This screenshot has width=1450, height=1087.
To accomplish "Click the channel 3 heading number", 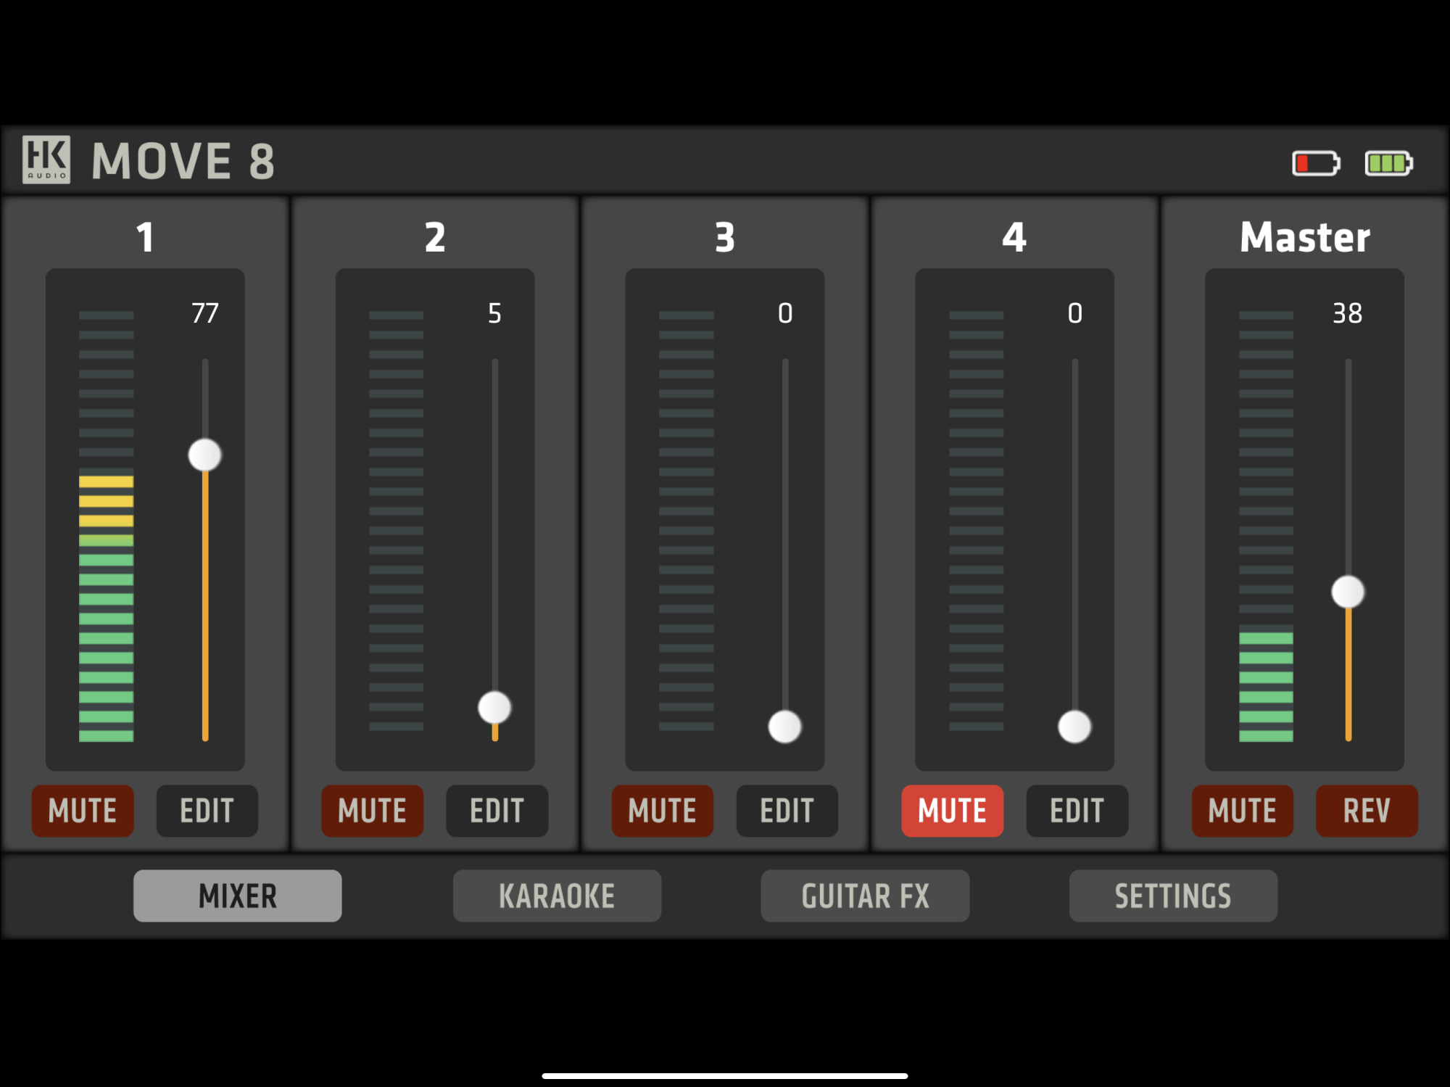I will (x=725, y=237).
